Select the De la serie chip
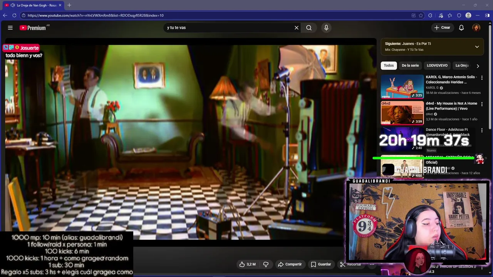Screen dimensions: 493x277 pos(410,65)
